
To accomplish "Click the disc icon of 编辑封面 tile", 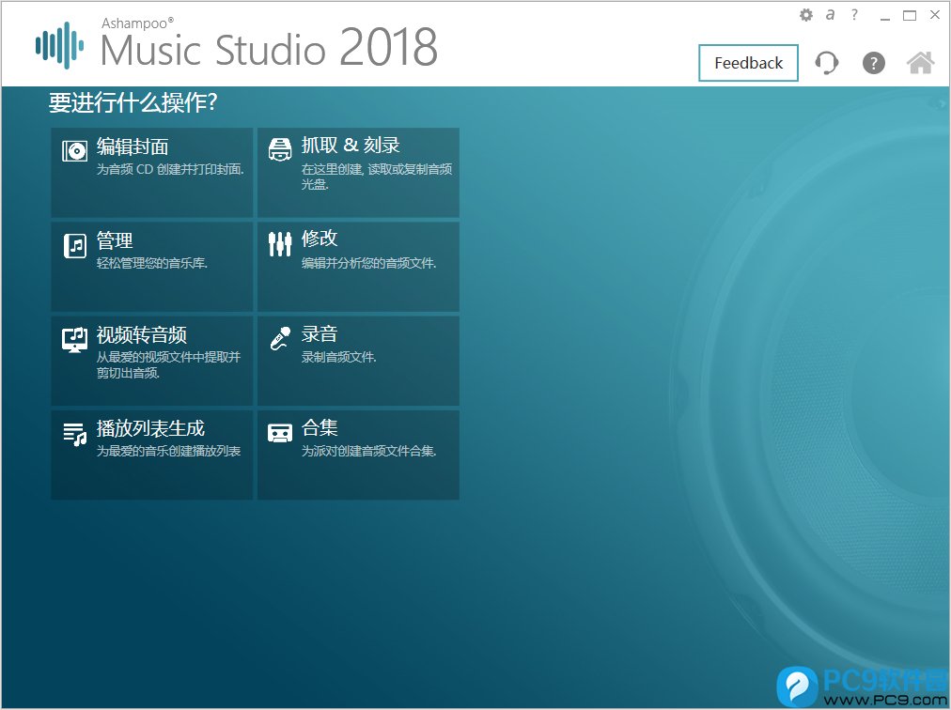I will [74, 150].
